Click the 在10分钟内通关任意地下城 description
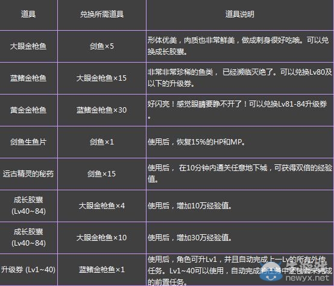 tap(240, 173)
